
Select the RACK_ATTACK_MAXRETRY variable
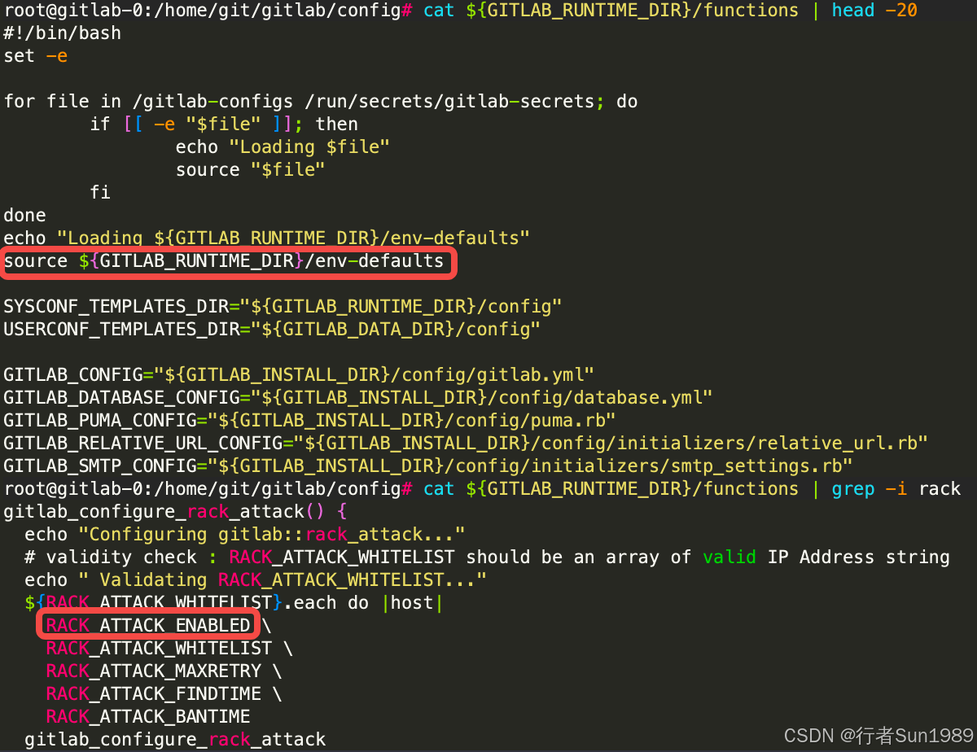click(154, 671)
